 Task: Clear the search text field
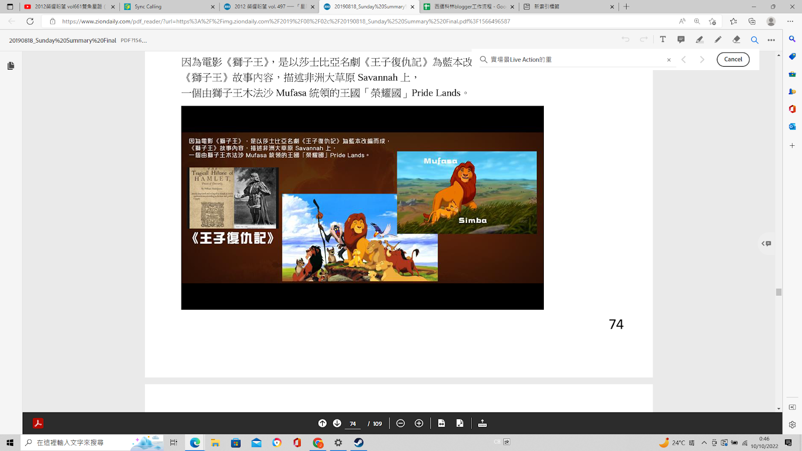click(x=669, y=60)
